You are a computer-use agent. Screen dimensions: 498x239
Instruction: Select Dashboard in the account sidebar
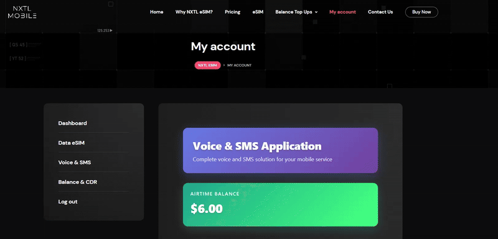coord(72,123)
